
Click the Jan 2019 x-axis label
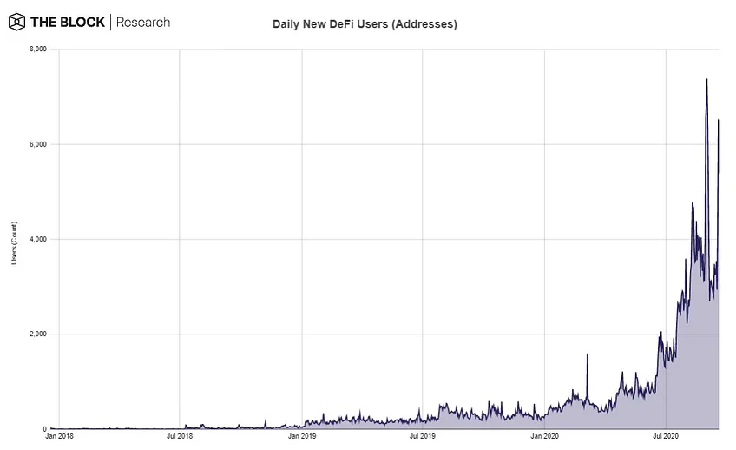(x=302, y=436)
